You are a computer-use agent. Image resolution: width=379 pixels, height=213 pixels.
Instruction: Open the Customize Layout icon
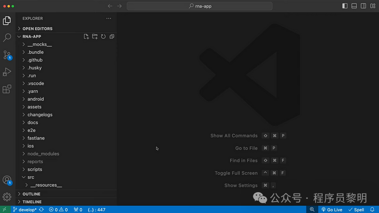373,6
